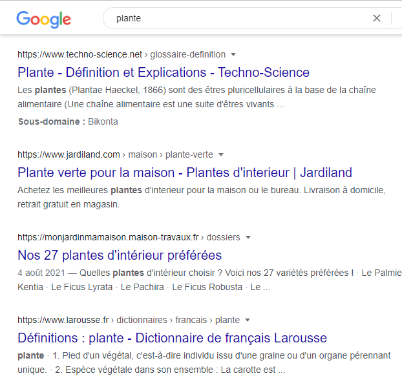Image resolution: width=402 pixels, height=387 pixels.
Task: Open 'Nos 27 plantes d'intérieur préférées' result
Action: pos(120,255)
